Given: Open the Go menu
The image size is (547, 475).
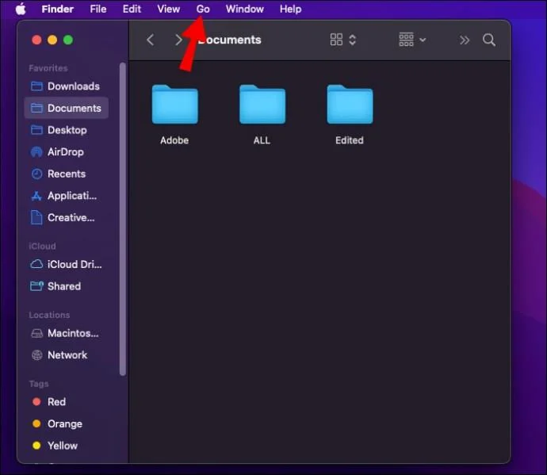Looking at the screenshot, I should coord(203,9).
